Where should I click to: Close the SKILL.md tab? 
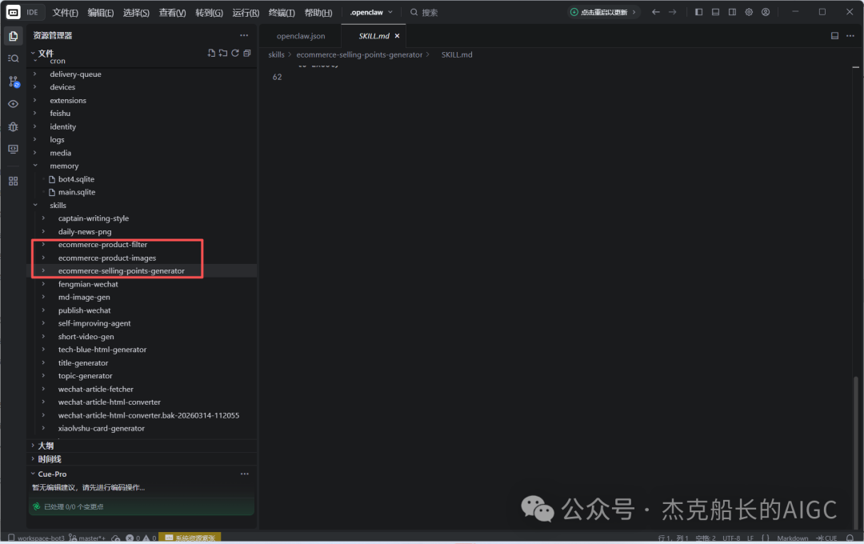[398, 36]
